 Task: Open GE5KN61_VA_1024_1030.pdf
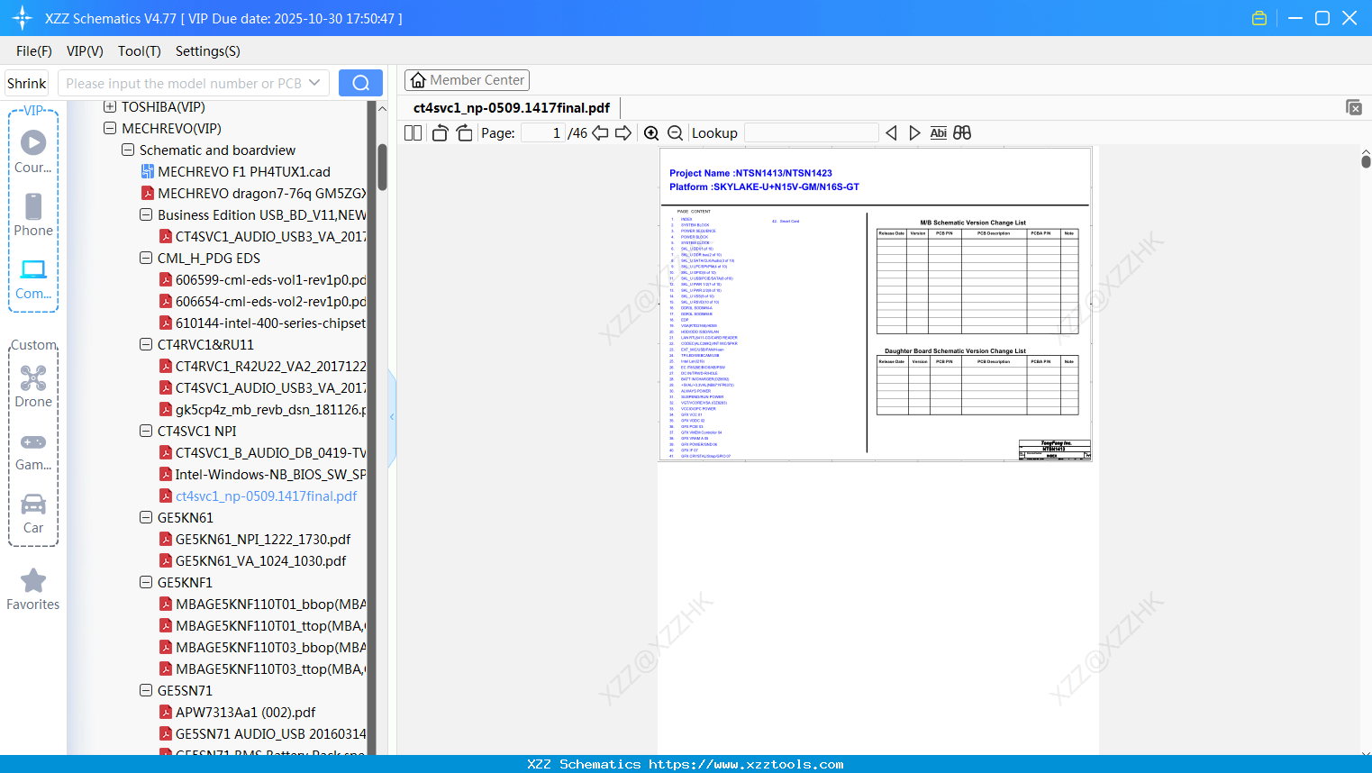[261, 560]
